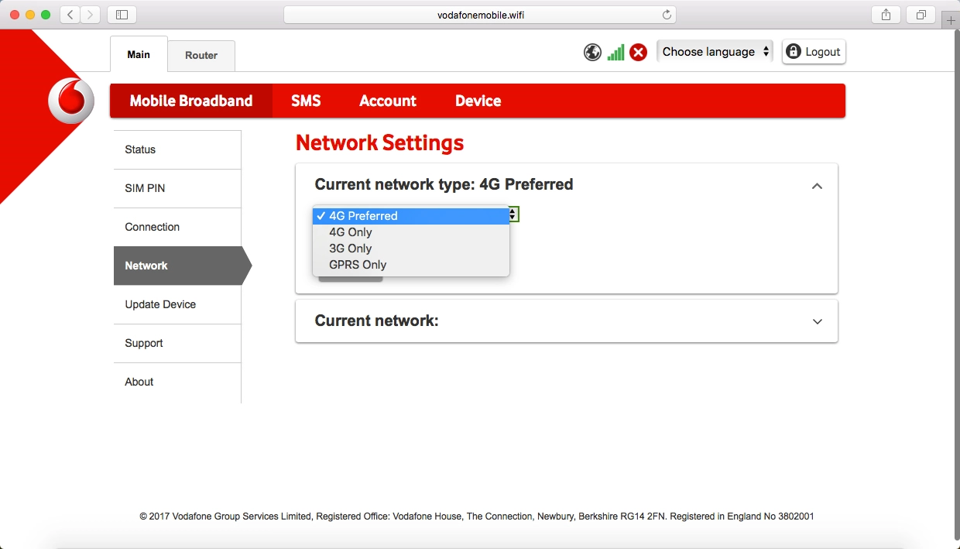Switch to the Router tab
Image resolution: width=960 pixels, height=549 pixels.
coord(201,55)
